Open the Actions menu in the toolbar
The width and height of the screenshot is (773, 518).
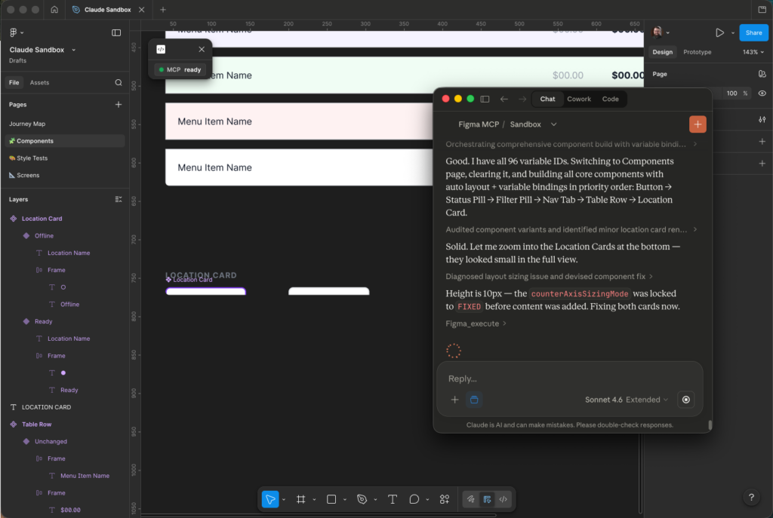[444, 499]
